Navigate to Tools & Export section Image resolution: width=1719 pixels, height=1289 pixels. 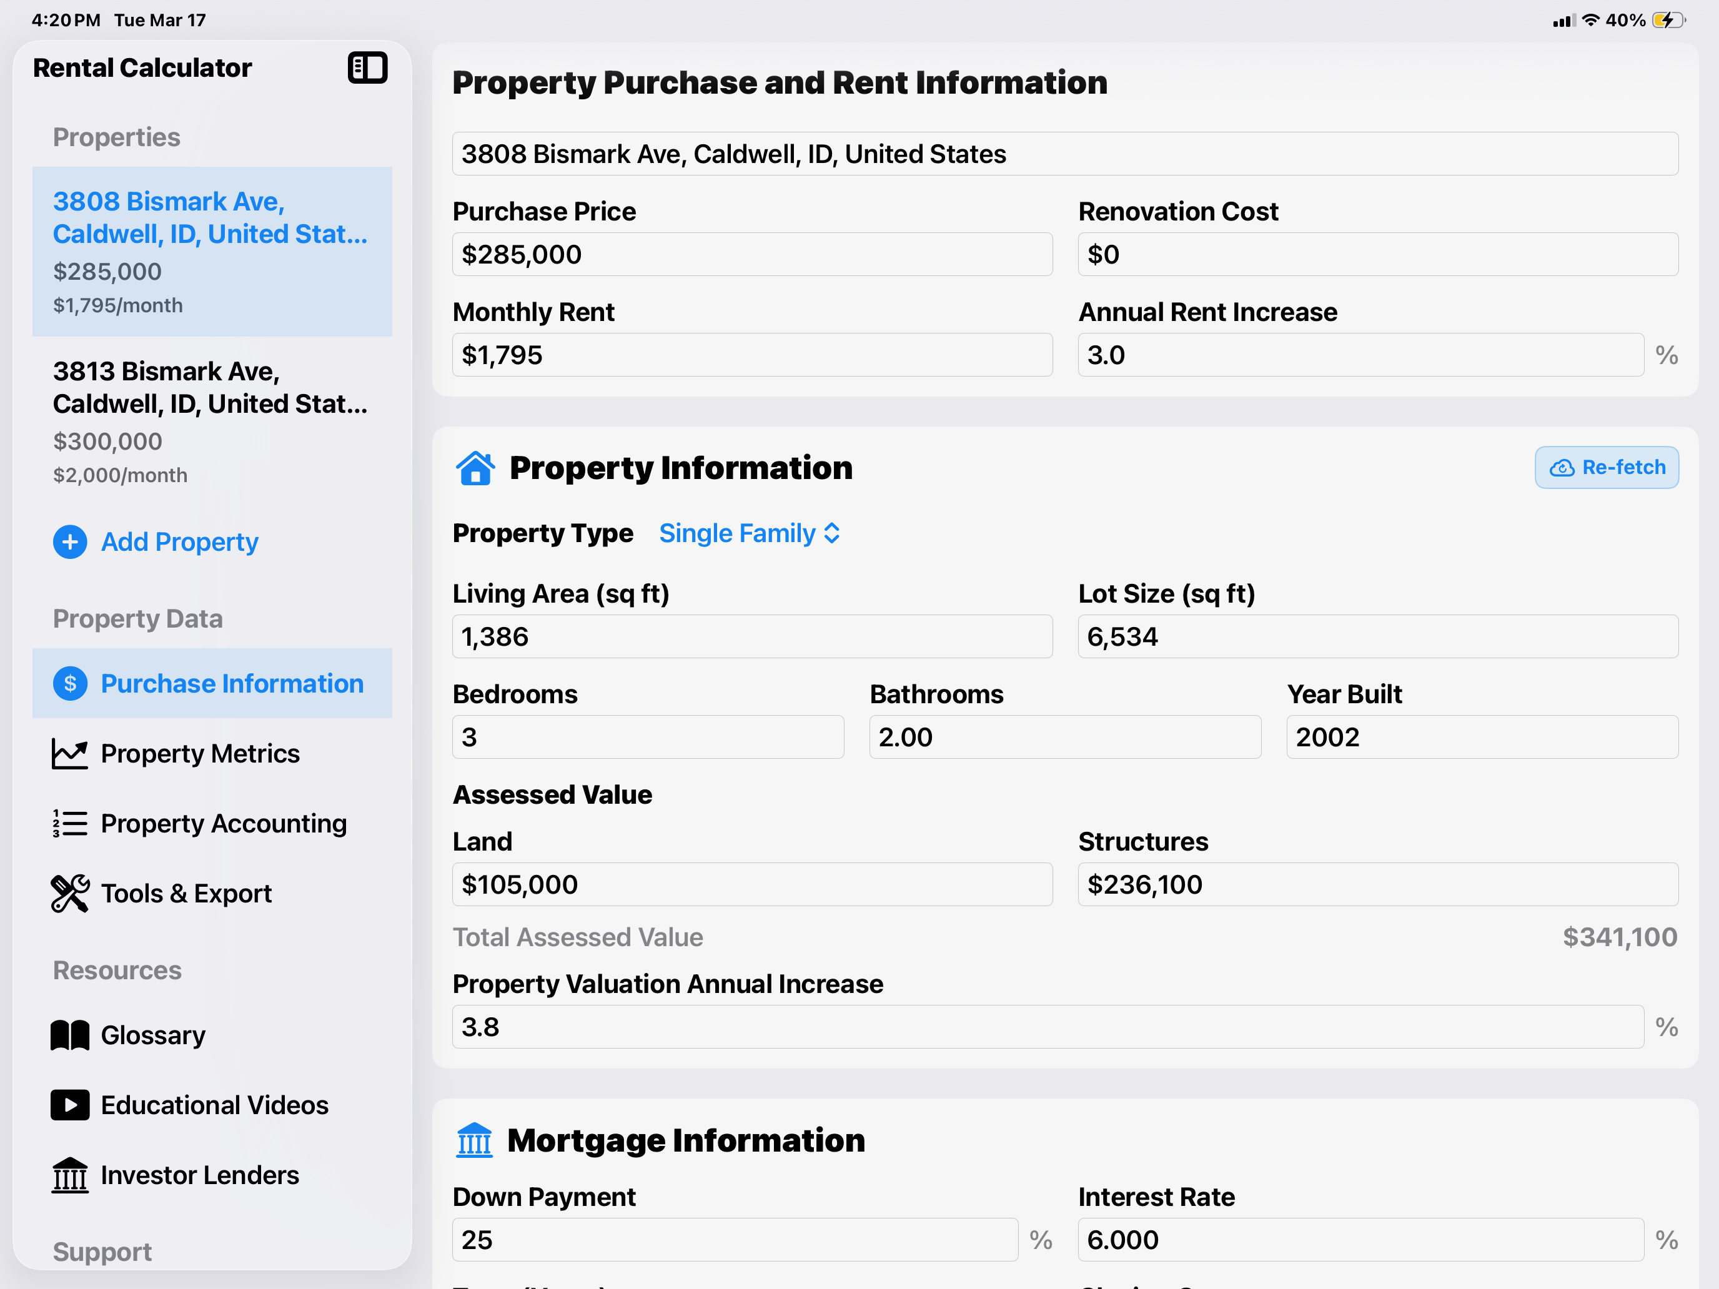187,892
